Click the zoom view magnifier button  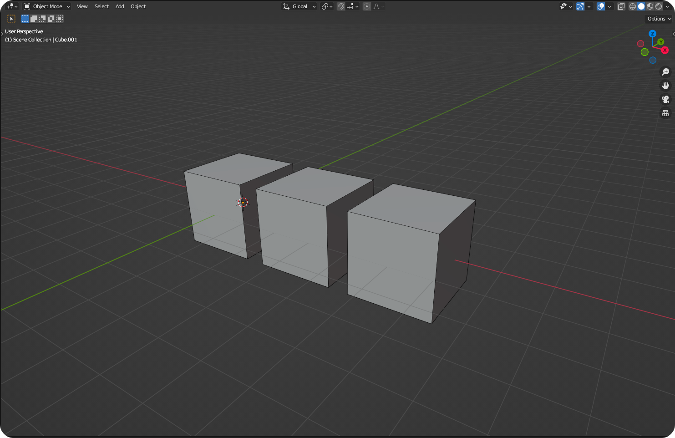point(665,72)
